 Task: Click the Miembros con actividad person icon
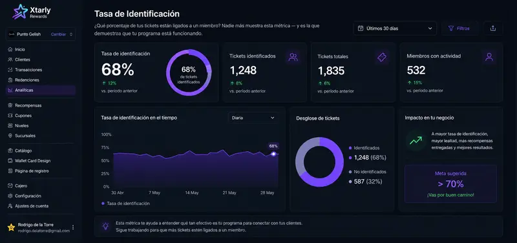[x=489, y=57]
